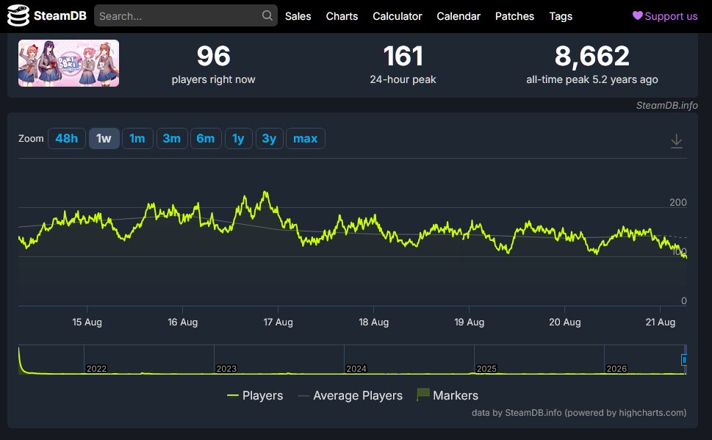
Task: Toggle the Players series in legend
Action: click(x=255, y=395)
